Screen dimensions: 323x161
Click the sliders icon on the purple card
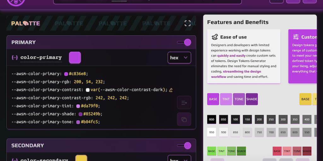(296, 37)
